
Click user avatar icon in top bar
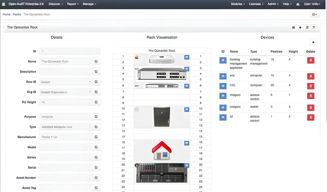point(298,4)
